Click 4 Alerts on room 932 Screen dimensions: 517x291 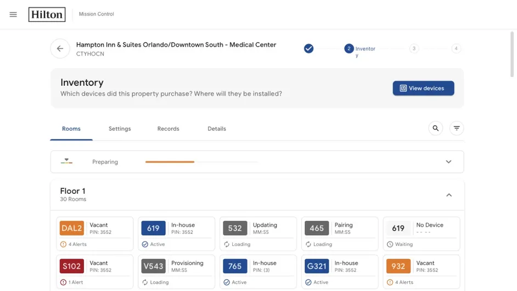tap(400, 282)
